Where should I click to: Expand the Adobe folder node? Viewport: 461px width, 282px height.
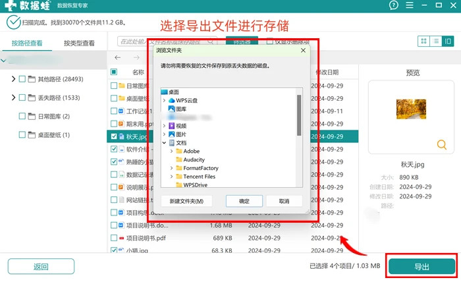172,151
